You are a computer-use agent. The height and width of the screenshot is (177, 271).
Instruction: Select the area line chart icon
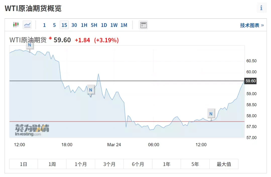[x=27, y=25]
